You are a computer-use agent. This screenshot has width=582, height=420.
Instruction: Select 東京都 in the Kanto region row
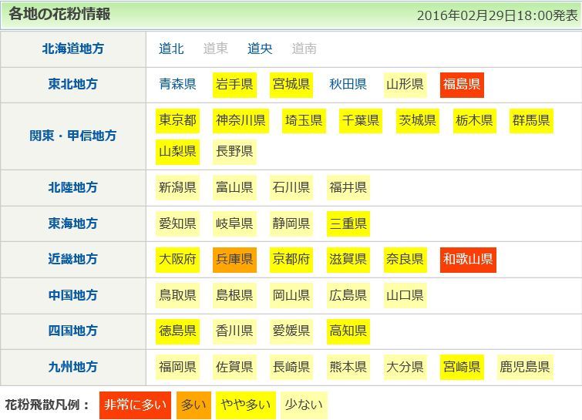click(x=177, y=120)
